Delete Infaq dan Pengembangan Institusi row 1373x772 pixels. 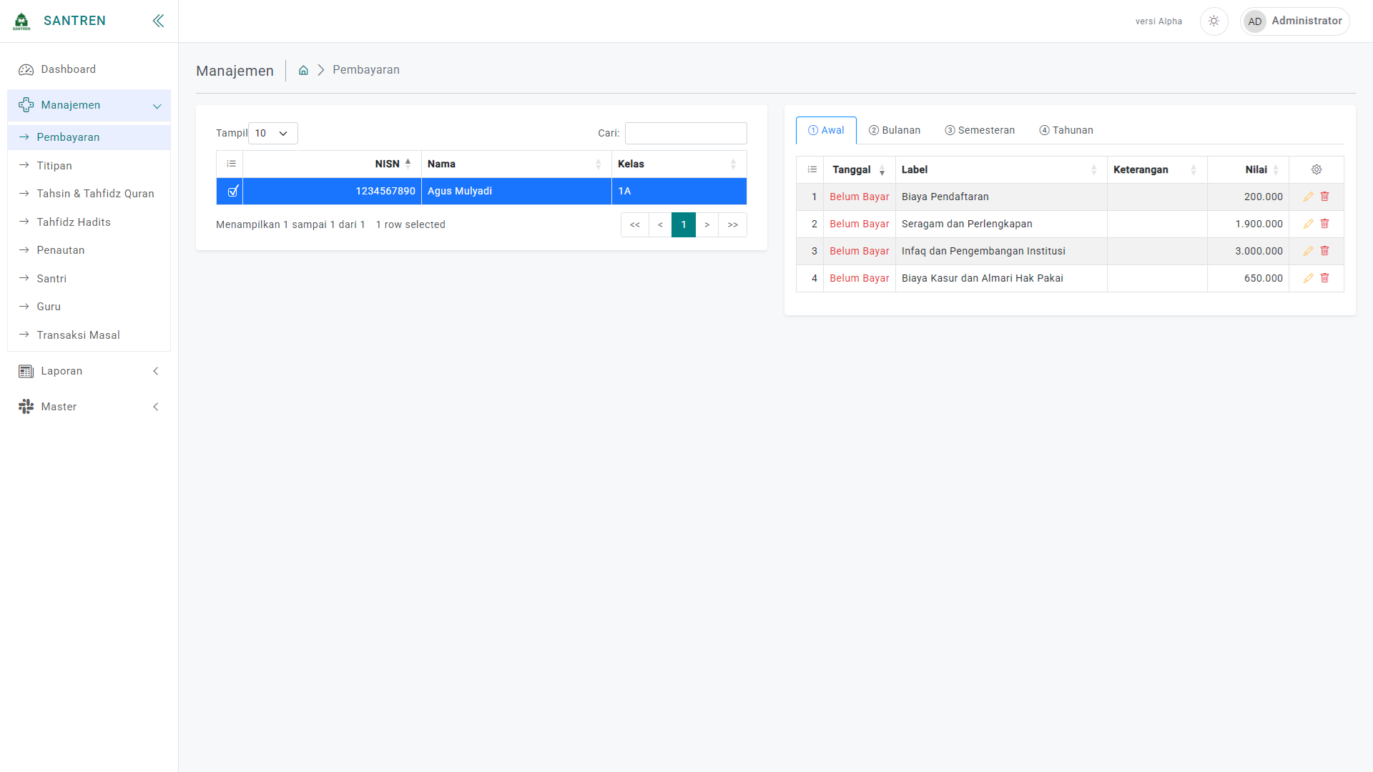click(1324, 251)
